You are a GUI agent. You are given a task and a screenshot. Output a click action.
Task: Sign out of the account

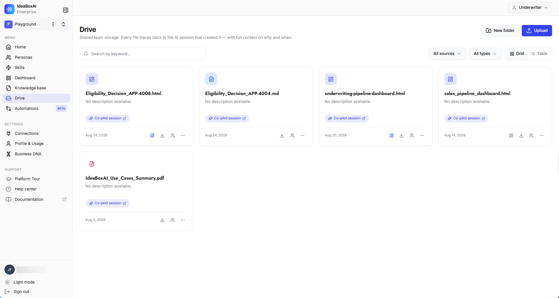click(17, 292)
